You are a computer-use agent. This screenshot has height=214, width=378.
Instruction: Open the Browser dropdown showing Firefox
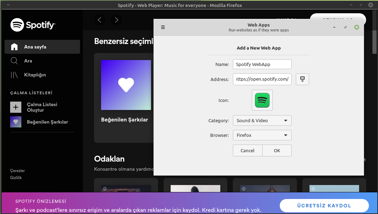click(262, 135)
